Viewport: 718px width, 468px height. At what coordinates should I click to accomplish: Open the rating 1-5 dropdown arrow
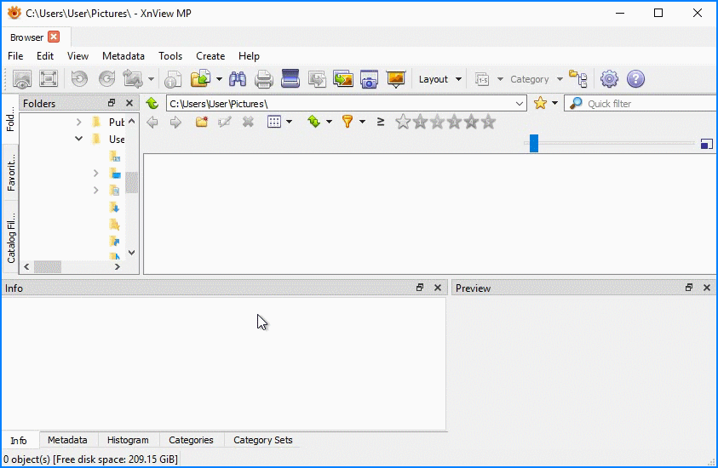500,79
